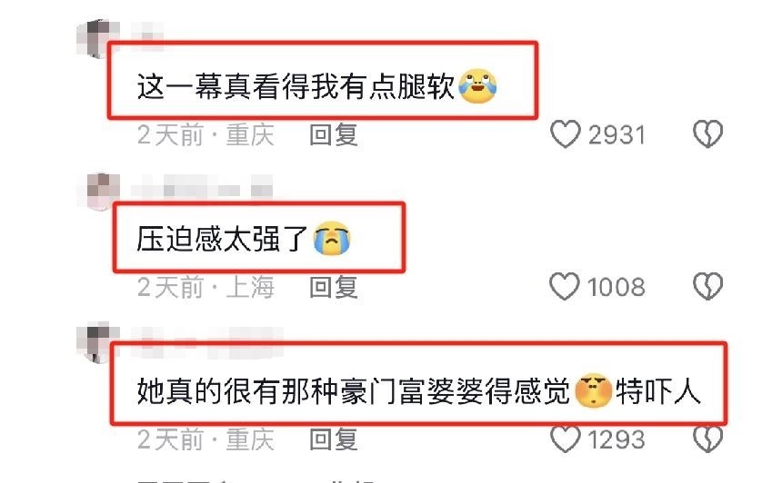Open third commenter's blurred avatar
The height and width of the screenshot is (483, 762).
96,342
